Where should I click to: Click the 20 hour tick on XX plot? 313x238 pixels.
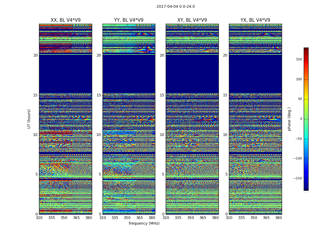(x=35, y=55)
